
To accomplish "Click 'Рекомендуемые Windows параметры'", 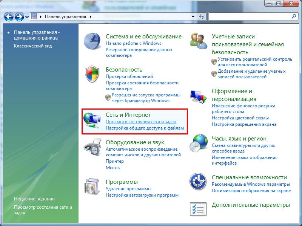I will click(251, 184).
